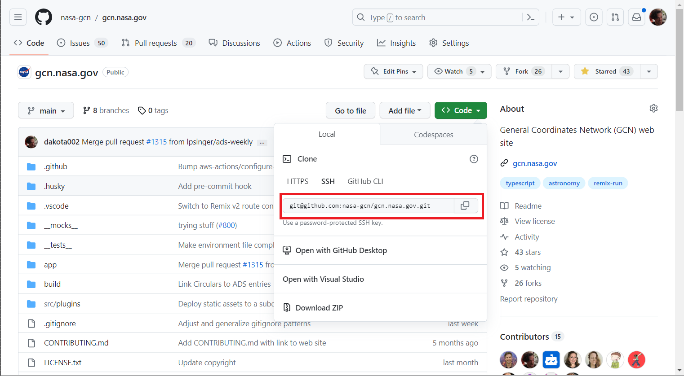Switch to the Pull requests tab
The width and height of the screenshot is (684, 376).
(158, 43)
